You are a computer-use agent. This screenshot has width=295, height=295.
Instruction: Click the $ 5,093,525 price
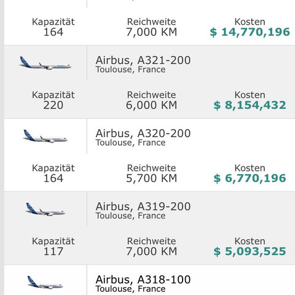pyautogui.click(x=250, y=251)
